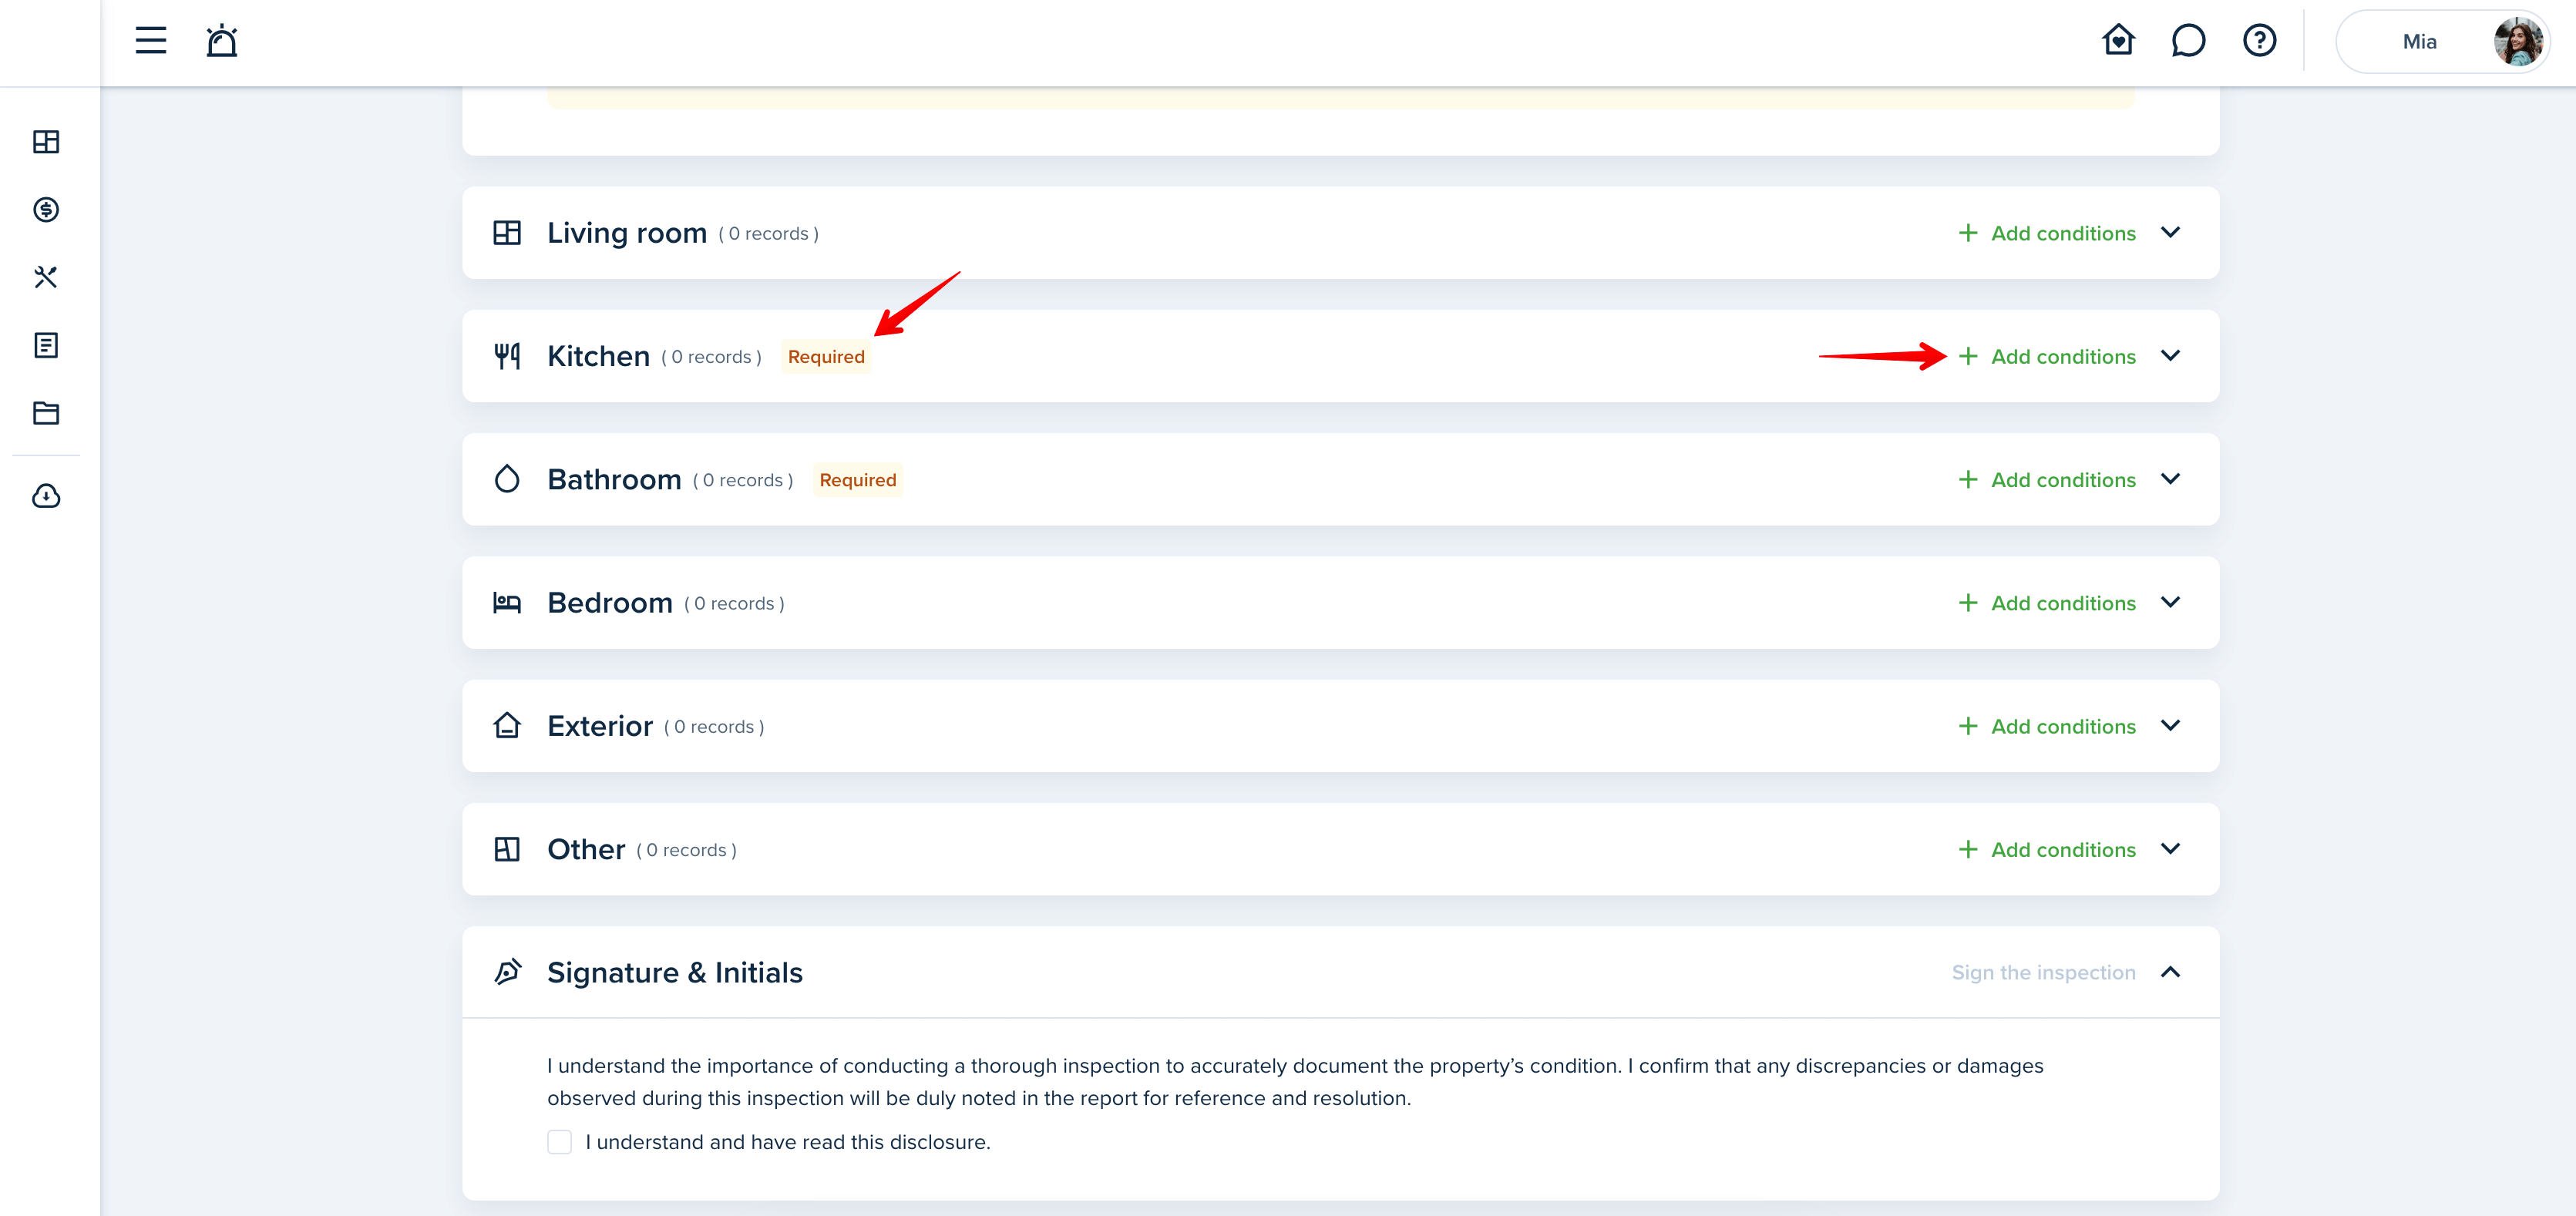The height and width of the screenshot is (1216, 2576).
Task: Click the cloud download icon in sidebar
Action: tap(46, 496)
